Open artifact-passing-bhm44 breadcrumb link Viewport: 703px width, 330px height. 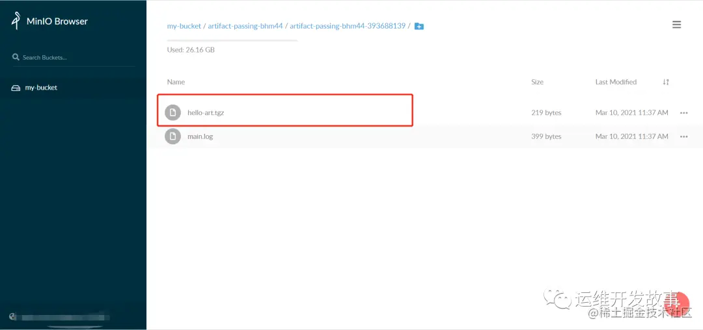[245, 26]
